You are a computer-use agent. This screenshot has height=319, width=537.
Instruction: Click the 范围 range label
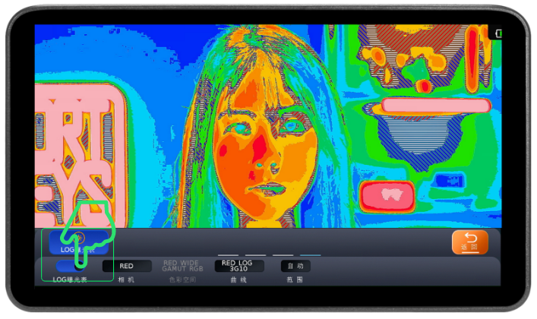295,280
